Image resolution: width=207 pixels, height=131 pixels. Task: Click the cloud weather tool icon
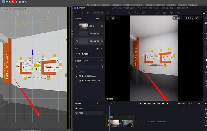pos(178,13)
